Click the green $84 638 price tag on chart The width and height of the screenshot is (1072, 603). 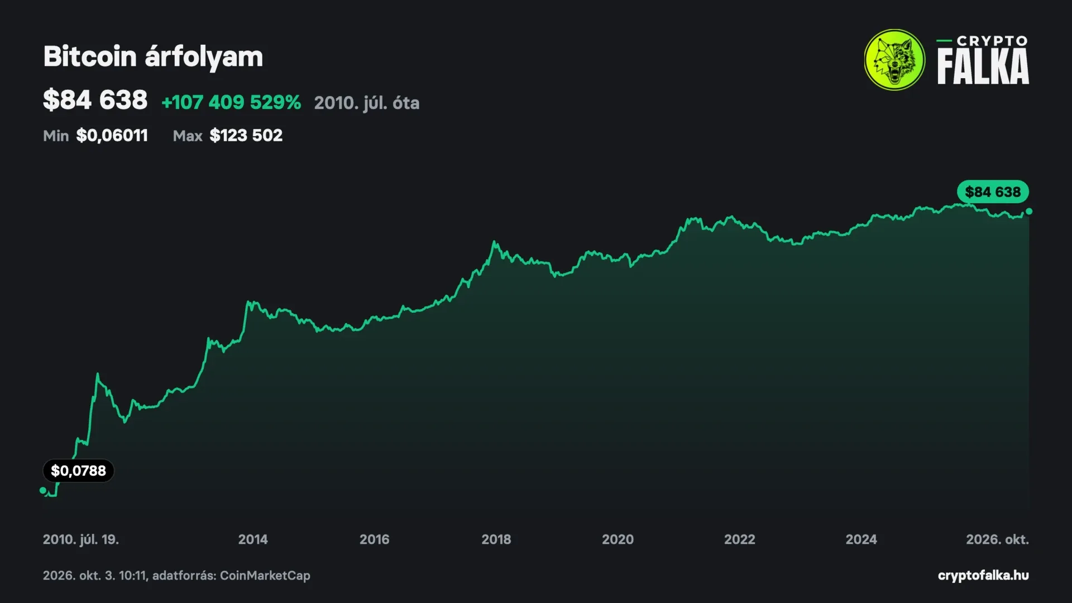(993, 192)
